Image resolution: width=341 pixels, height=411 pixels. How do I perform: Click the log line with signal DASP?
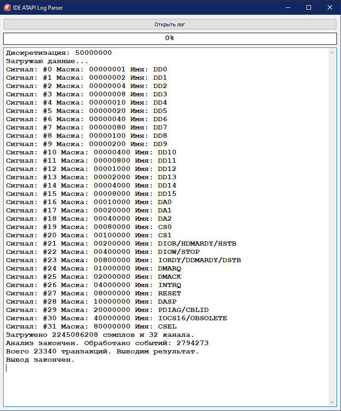pos(91,302)
